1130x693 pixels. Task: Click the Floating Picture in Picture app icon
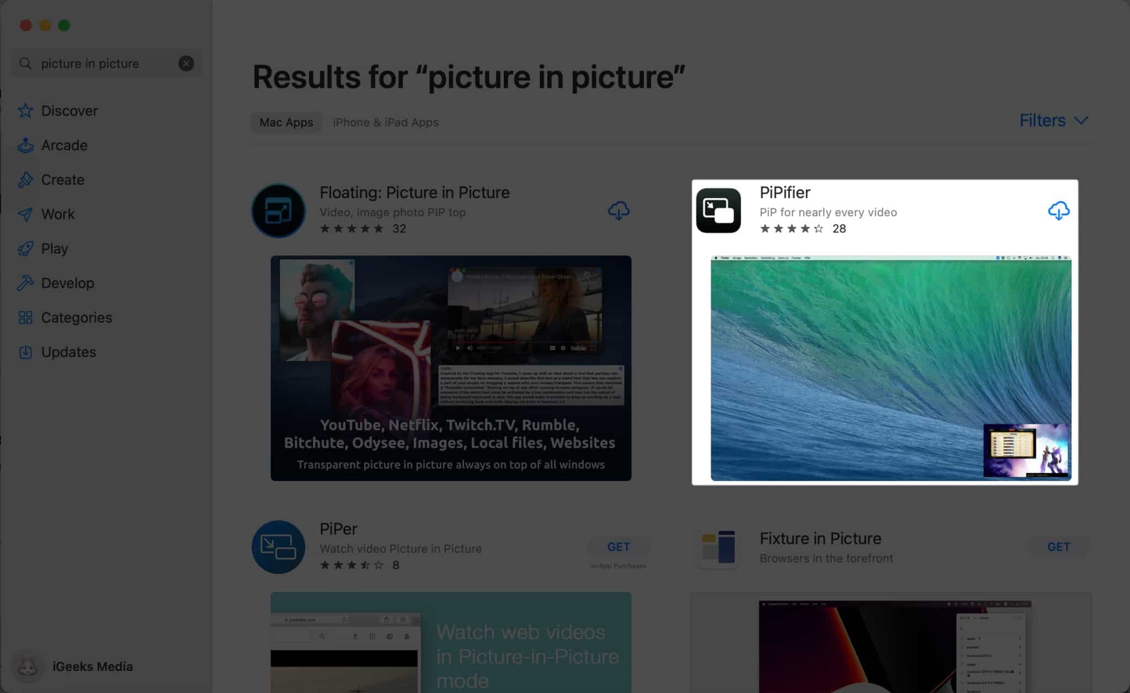(x=279, y=211)
